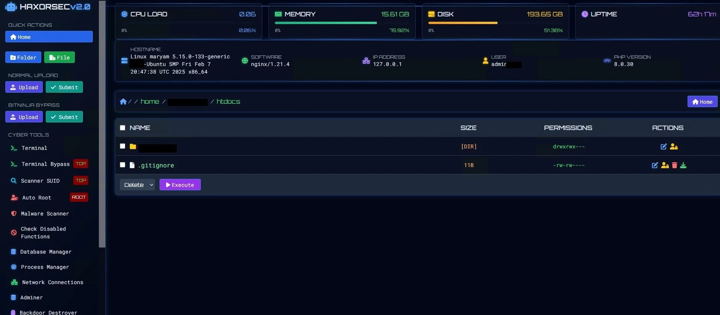Select the Scanner SUID magnifier icon
This screenshot has width=720, height=315.
pyautogui.click(x=14, y=181)
